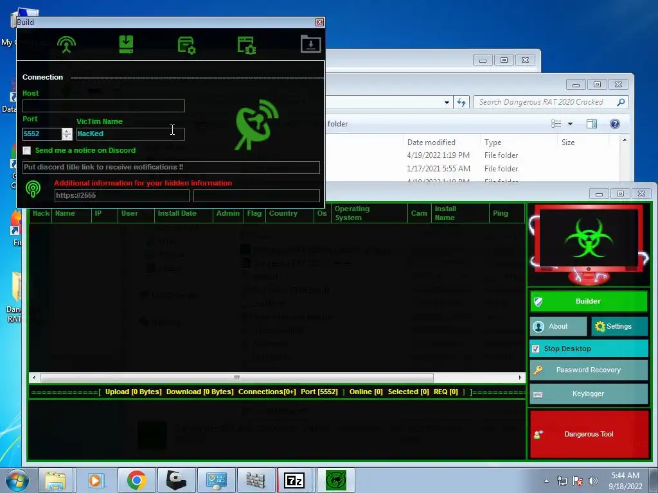
Task: Open the firewall brick-wall taskbar item
Action: [x=255, y=480]
